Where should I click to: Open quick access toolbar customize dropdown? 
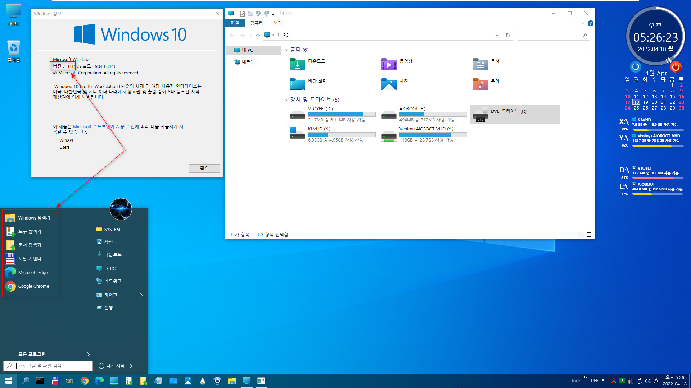point(273,14)
